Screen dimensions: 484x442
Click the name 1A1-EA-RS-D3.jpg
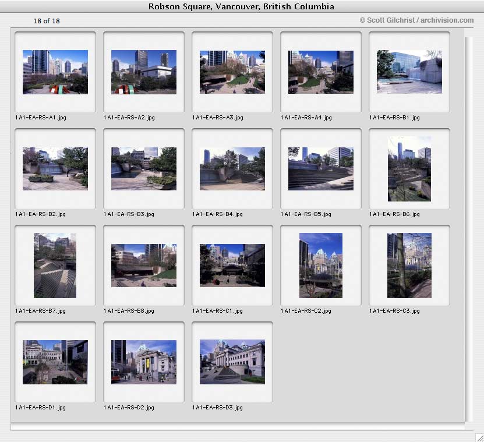217,408
